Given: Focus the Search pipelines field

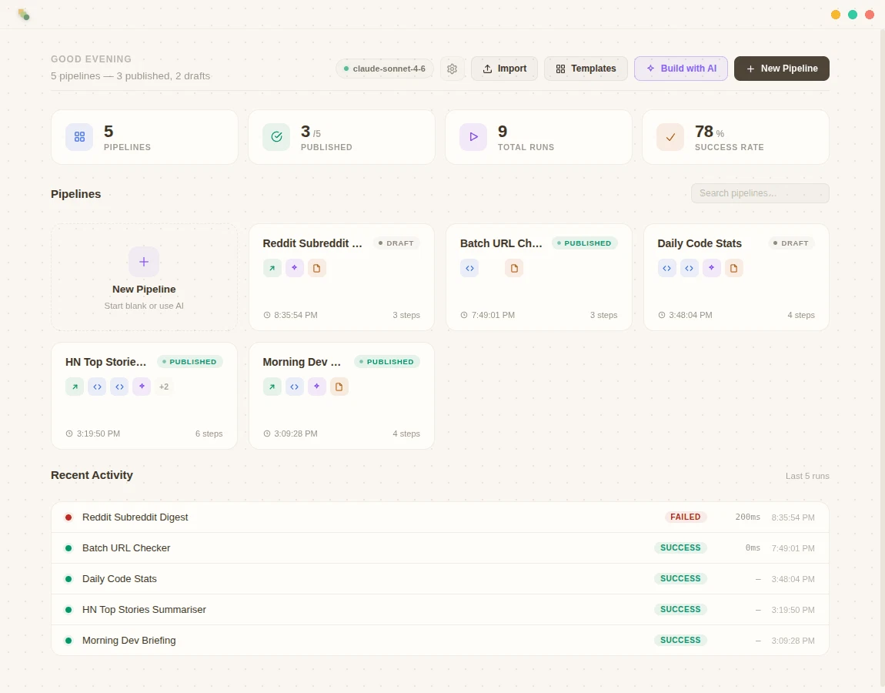Looking at the screenshot, I should 760,193.
